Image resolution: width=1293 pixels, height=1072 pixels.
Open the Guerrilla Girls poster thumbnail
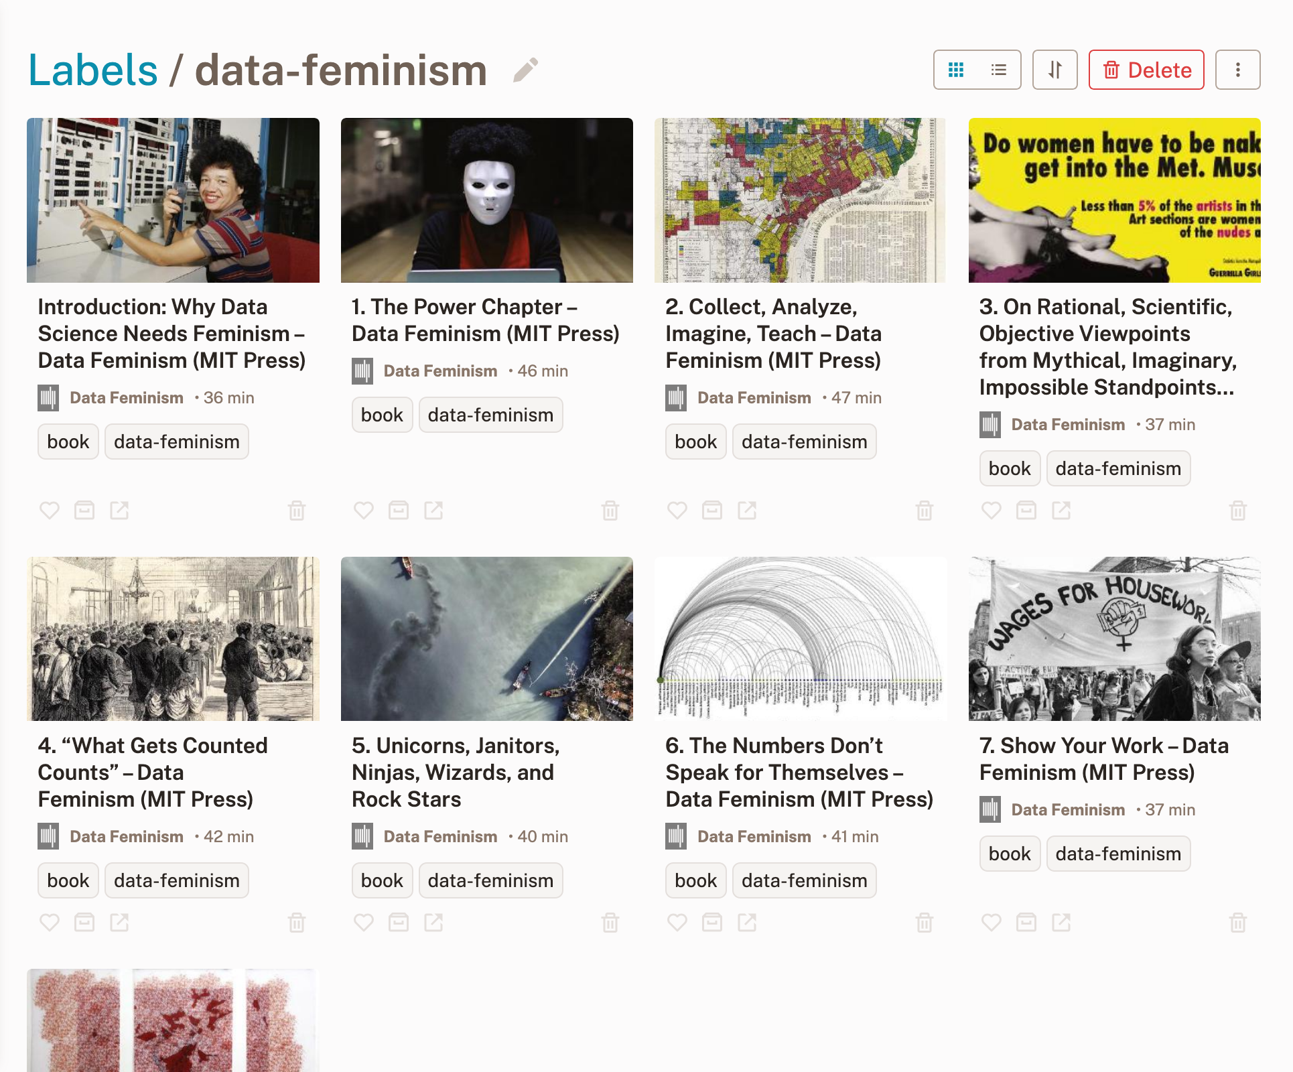tap(1114, 200)
